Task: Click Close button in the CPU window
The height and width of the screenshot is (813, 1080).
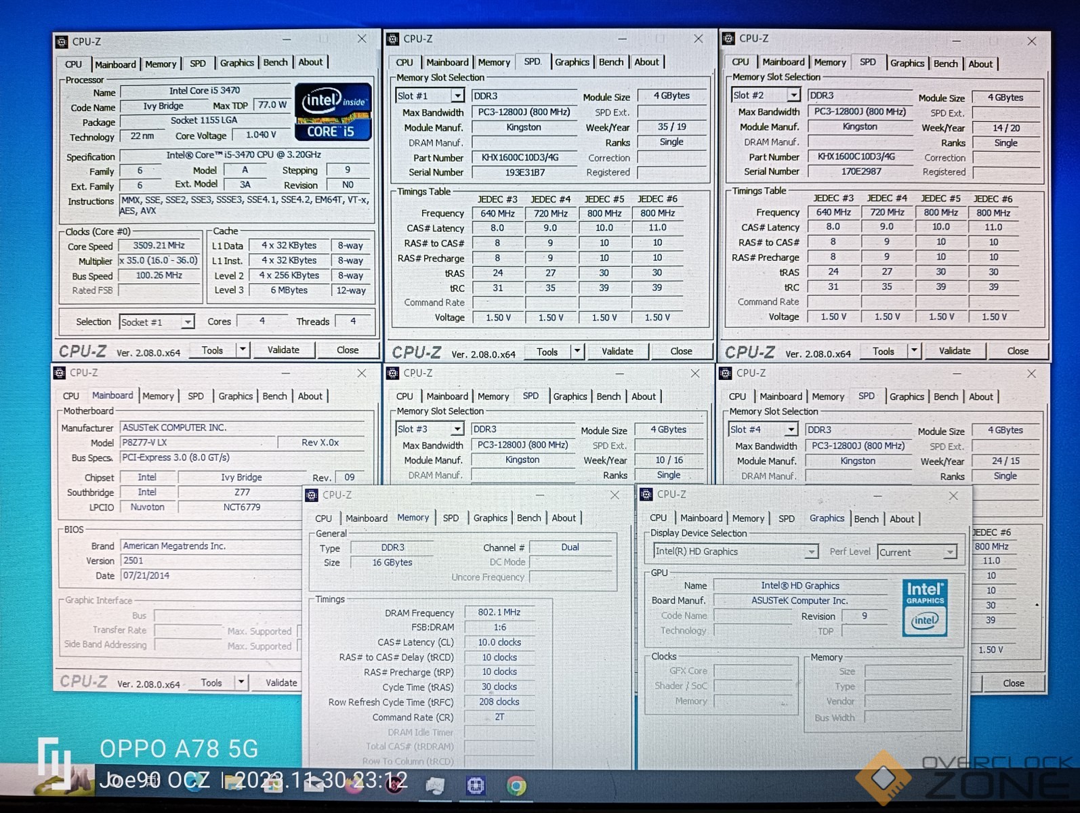Action: click(x=348, y=350)
